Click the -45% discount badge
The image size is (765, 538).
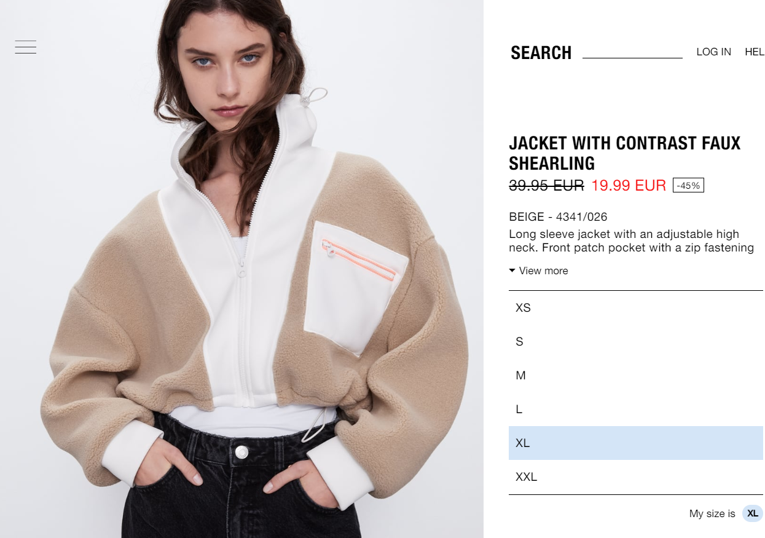tap(688, 185)
